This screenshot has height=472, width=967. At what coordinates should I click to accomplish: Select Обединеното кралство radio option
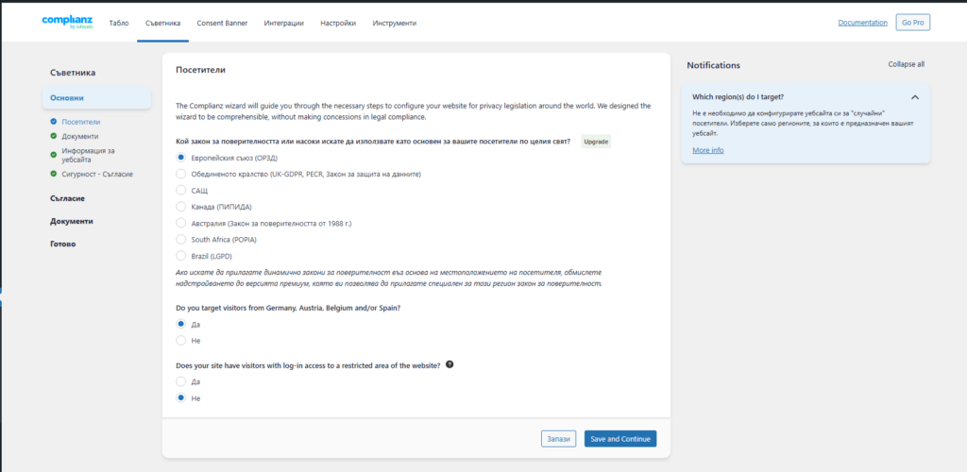coord(180,175)
